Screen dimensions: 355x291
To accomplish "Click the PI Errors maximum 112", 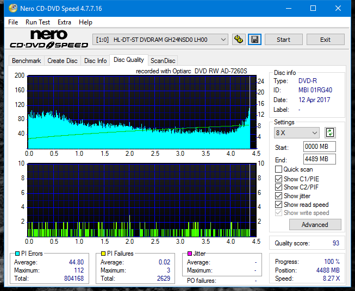I will (x=79, y=270).
